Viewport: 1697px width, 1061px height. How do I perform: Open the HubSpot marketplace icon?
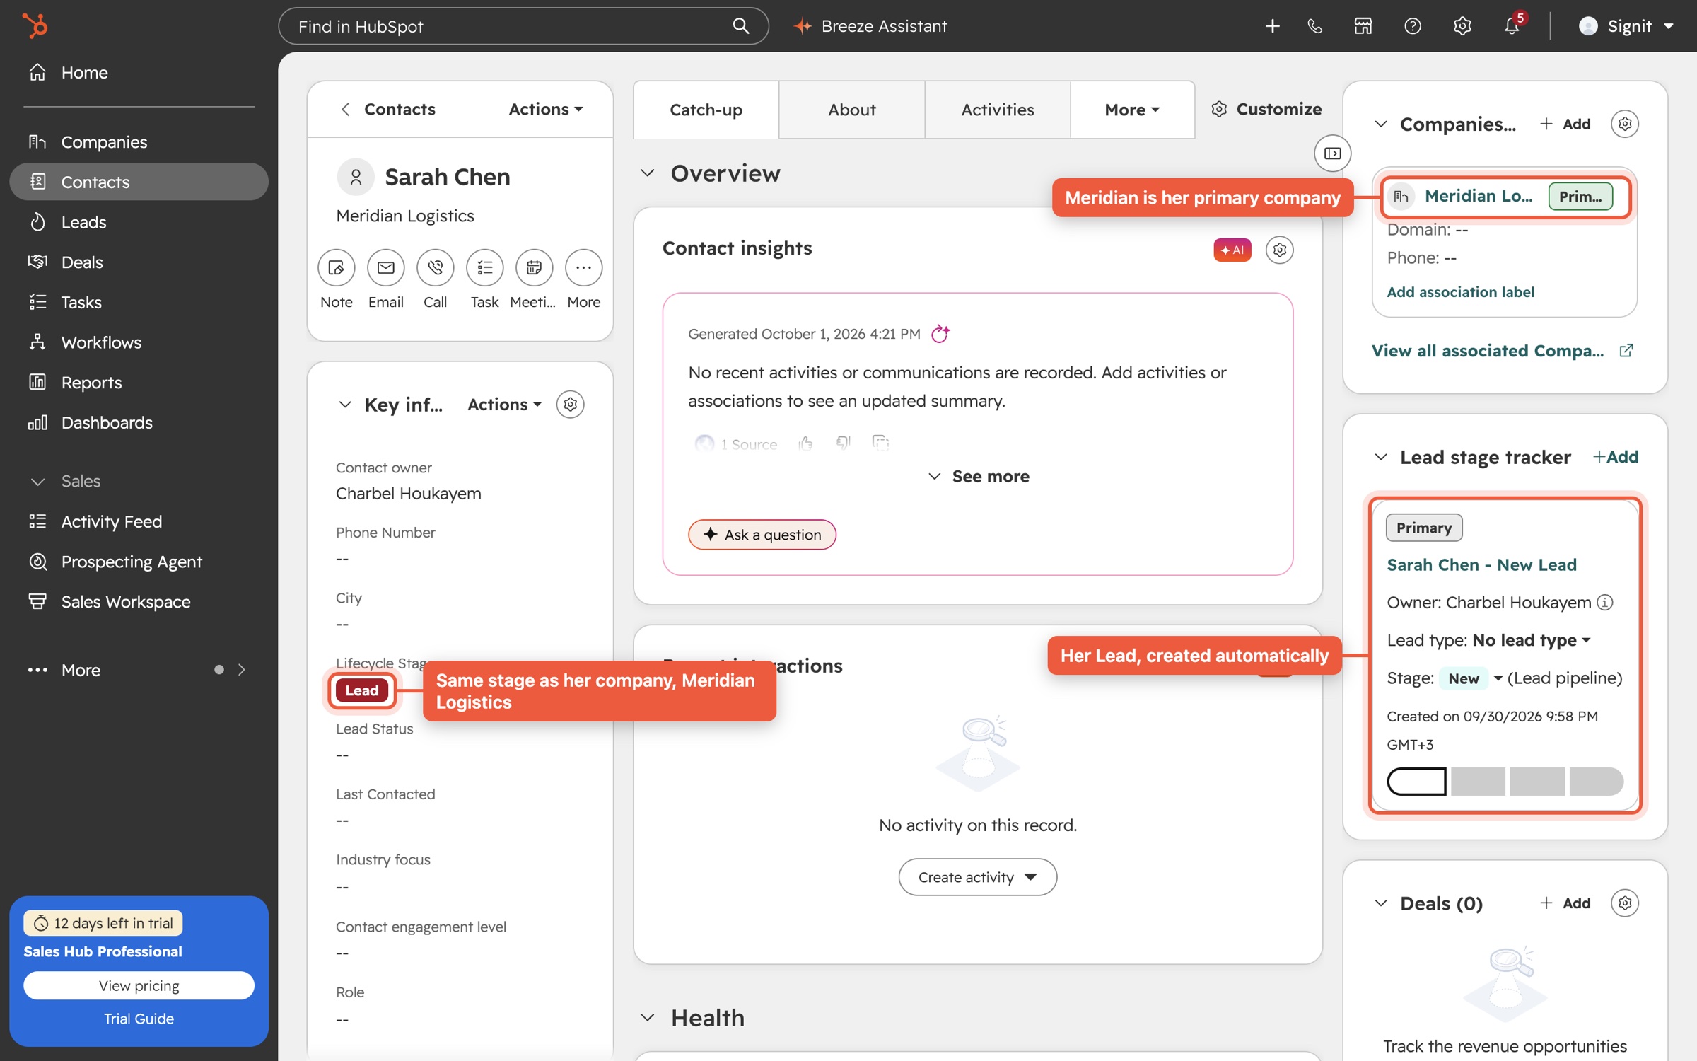(1363, 26)
